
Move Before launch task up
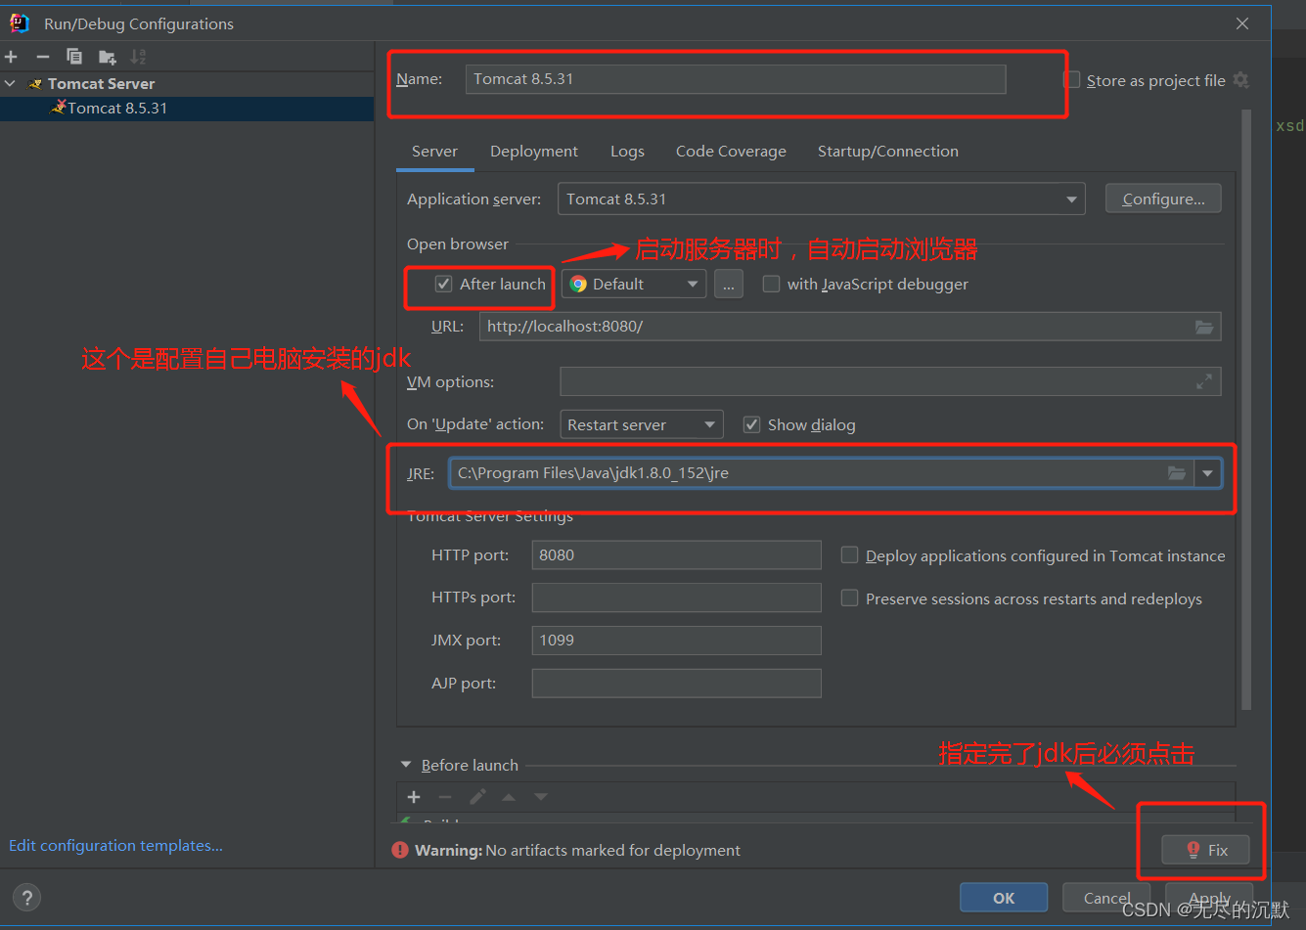pos(509,797)
